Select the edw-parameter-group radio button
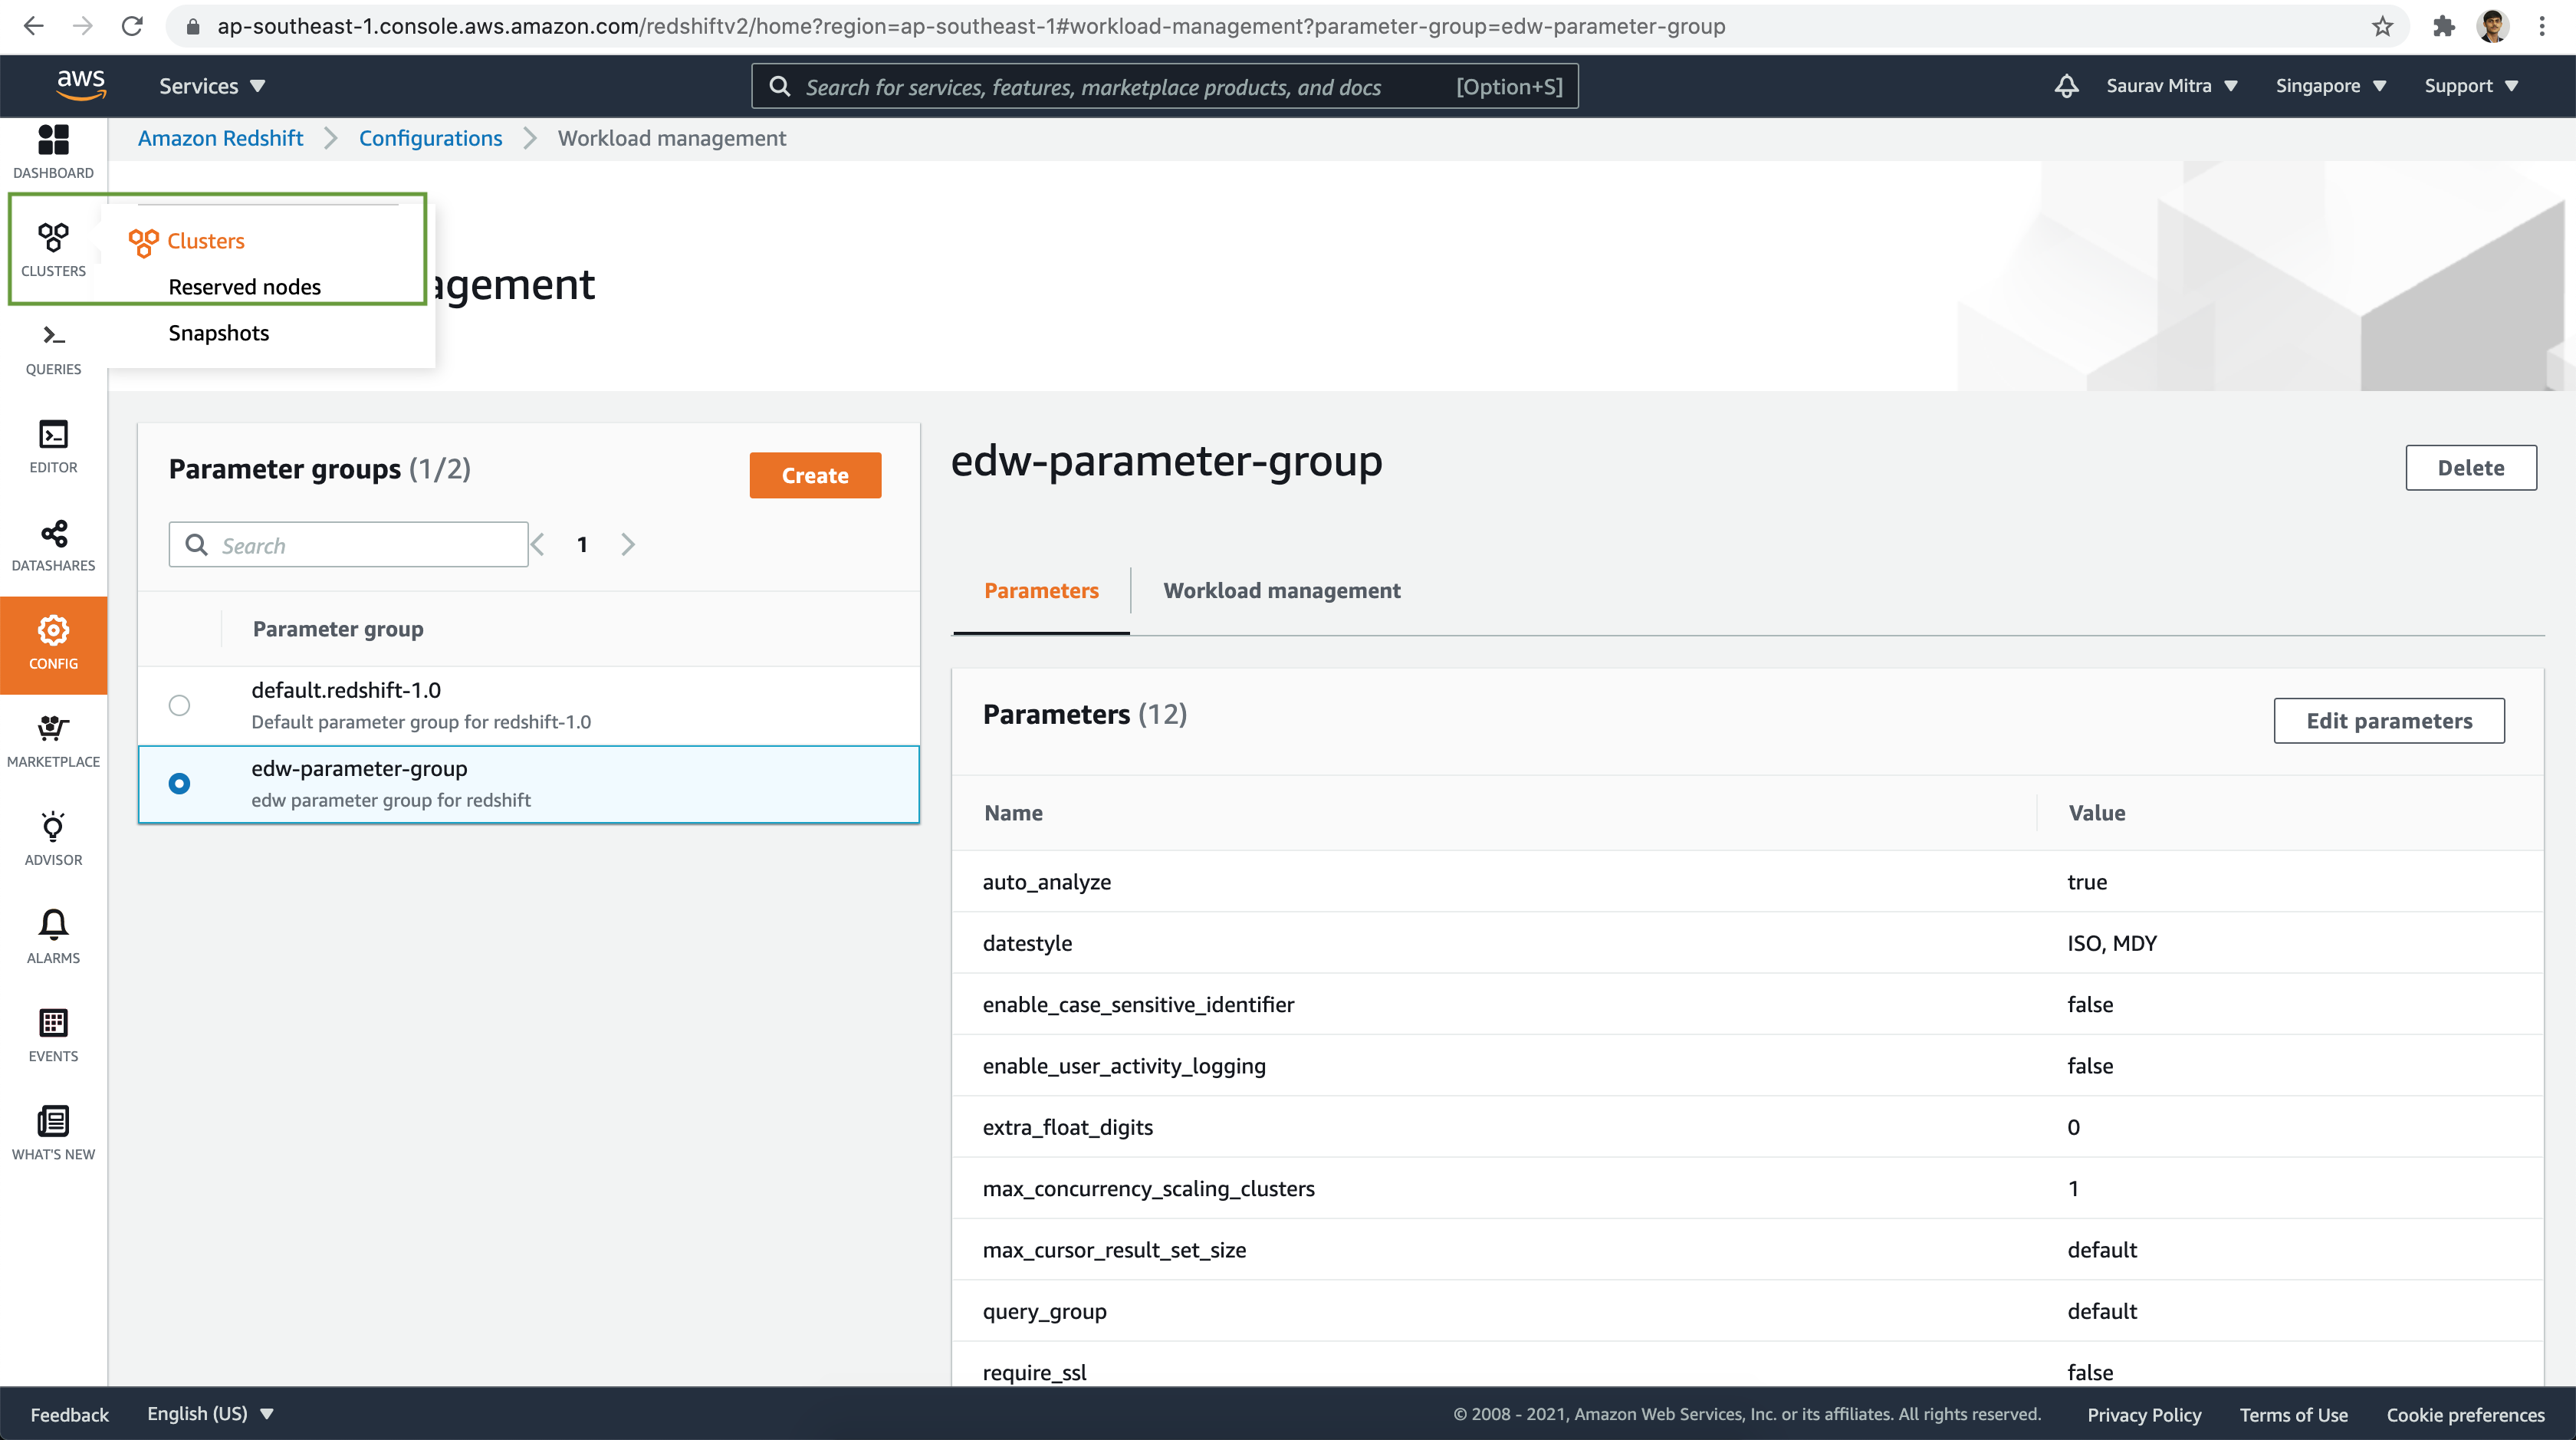The height and width of the screenshot is (1440, 2576). point(179,783)
